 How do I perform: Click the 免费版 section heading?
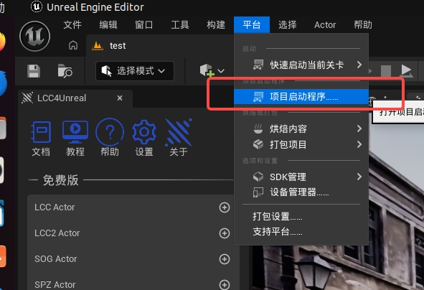tap(60, 180)
